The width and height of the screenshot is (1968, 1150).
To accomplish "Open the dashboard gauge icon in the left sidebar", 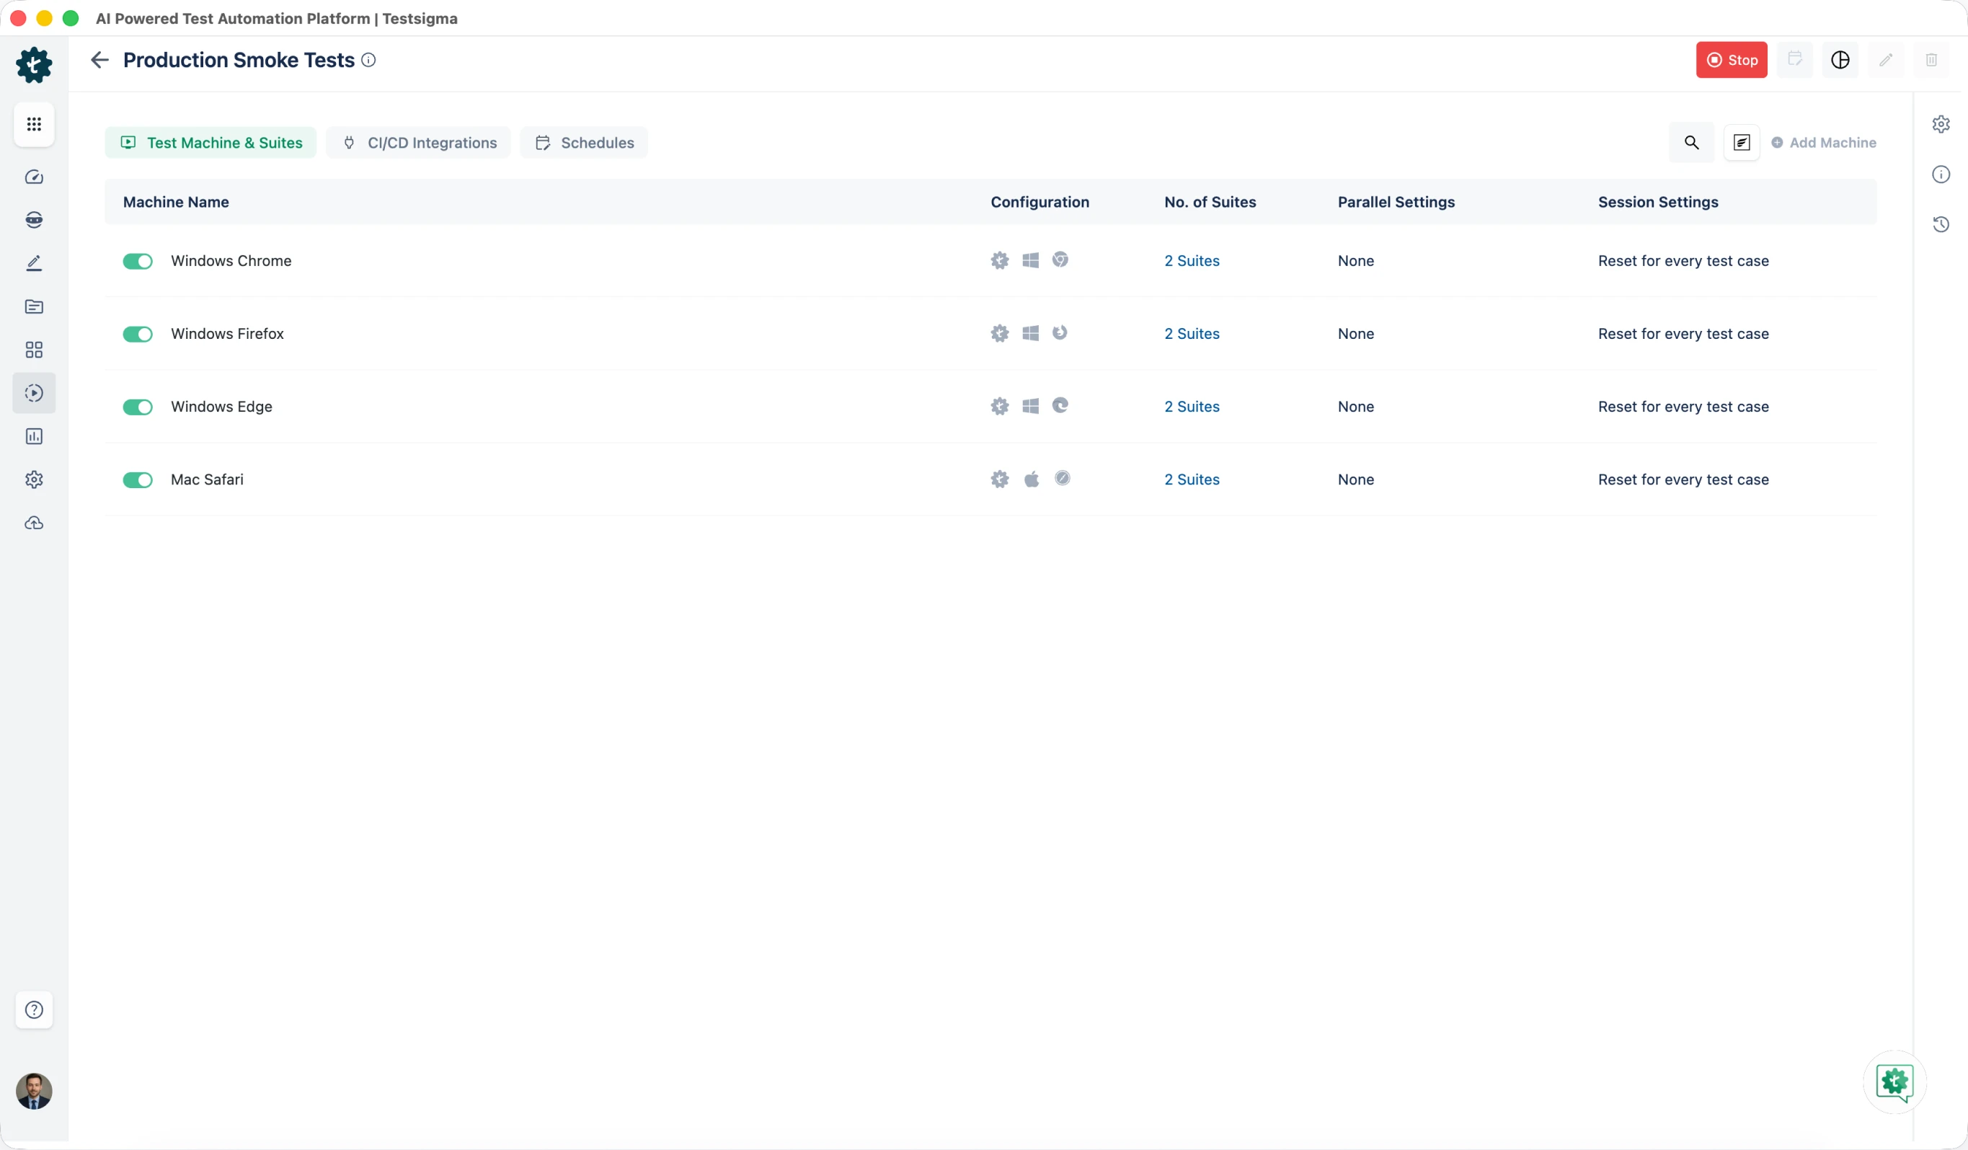I will point(34,177).
